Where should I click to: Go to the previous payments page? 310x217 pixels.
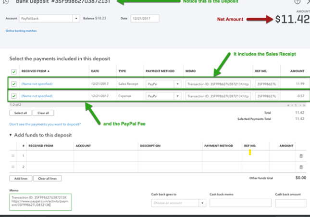(x=292, y=105)
